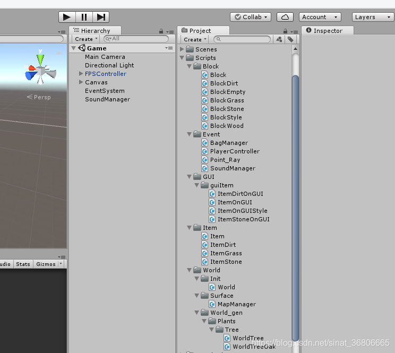Focus the Project search field
This screenshot has width=395, height=353.
click(242, 39)
